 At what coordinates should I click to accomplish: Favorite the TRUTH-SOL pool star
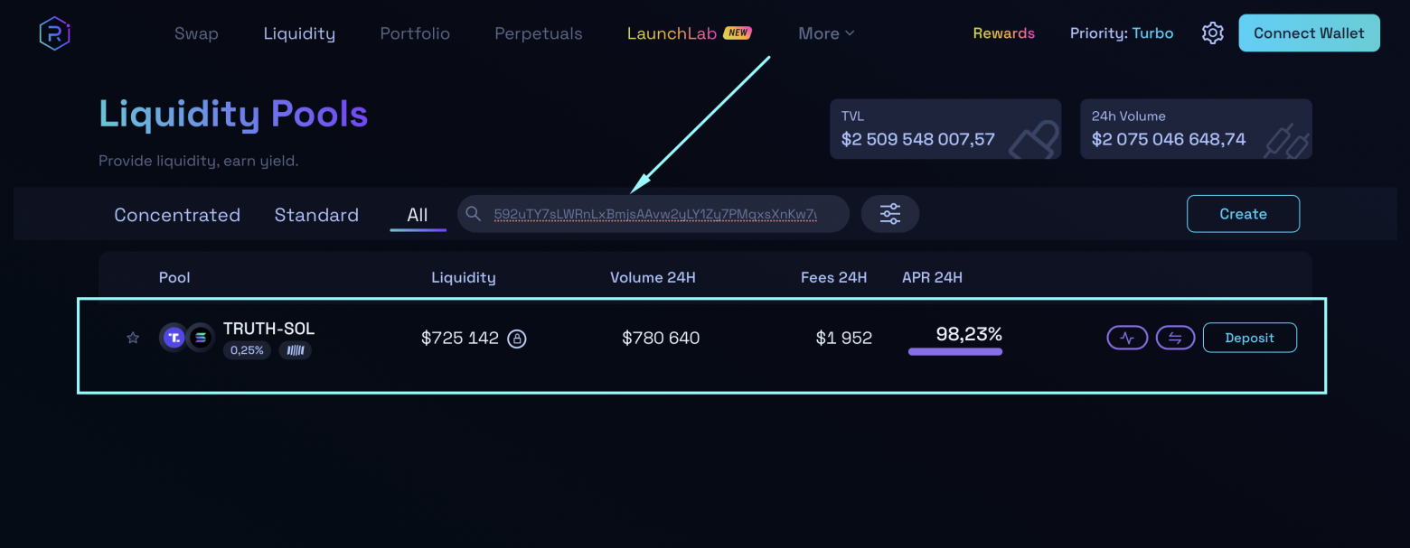pos(132,337)
